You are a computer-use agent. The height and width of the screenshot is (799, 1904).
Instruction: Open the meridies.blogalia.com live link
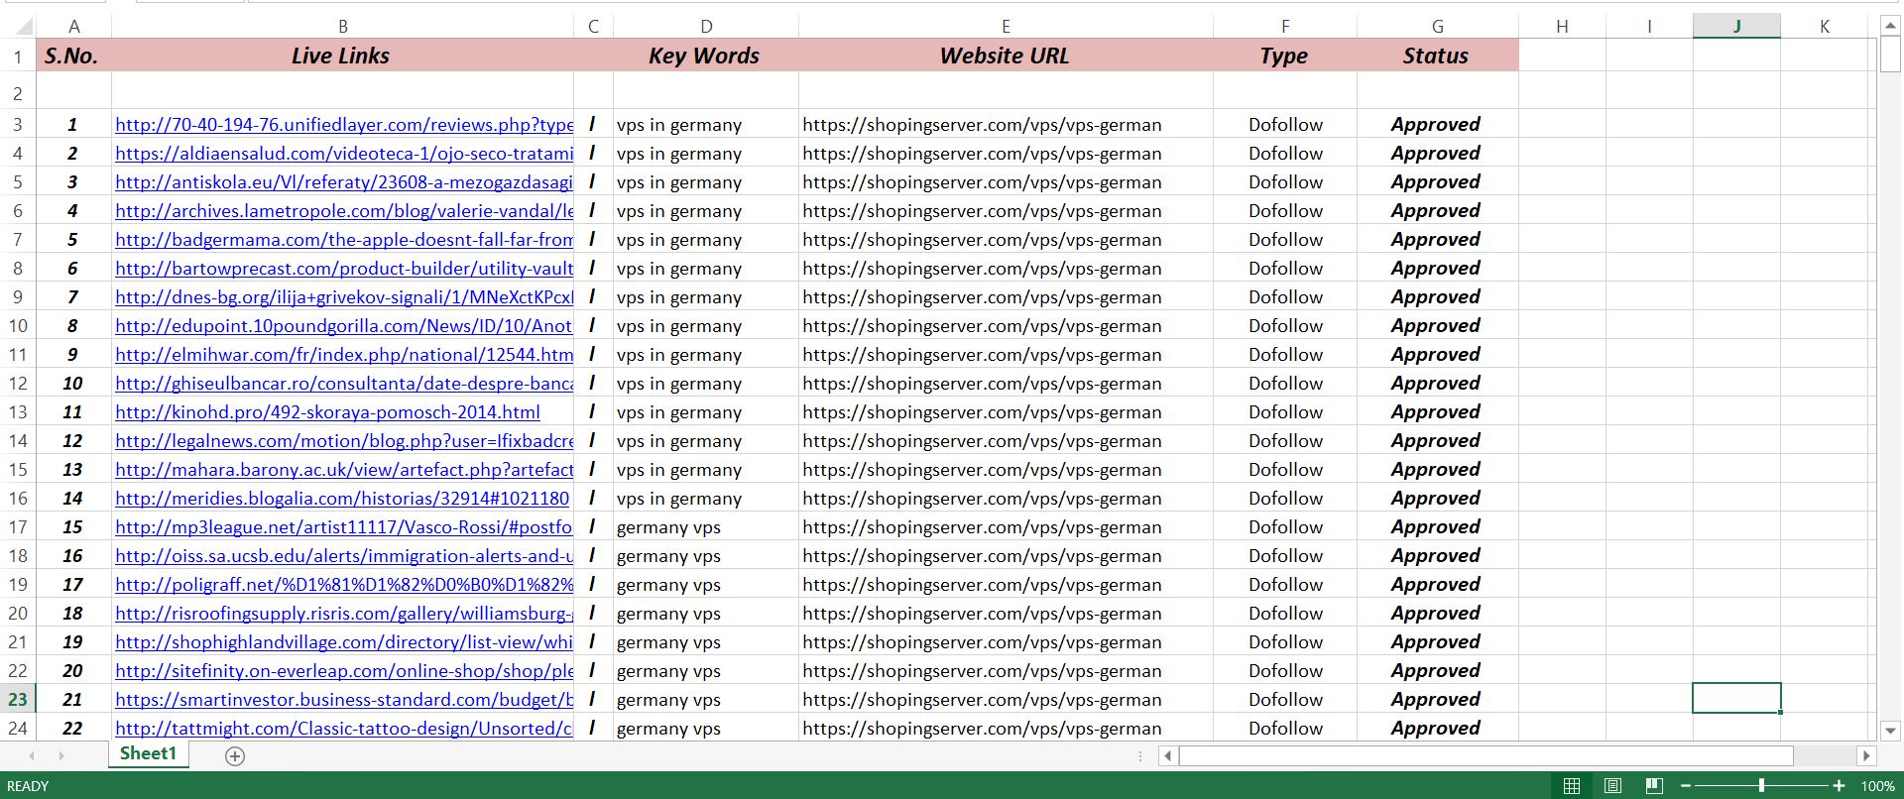pyautogui.click(x=342, y=499)
